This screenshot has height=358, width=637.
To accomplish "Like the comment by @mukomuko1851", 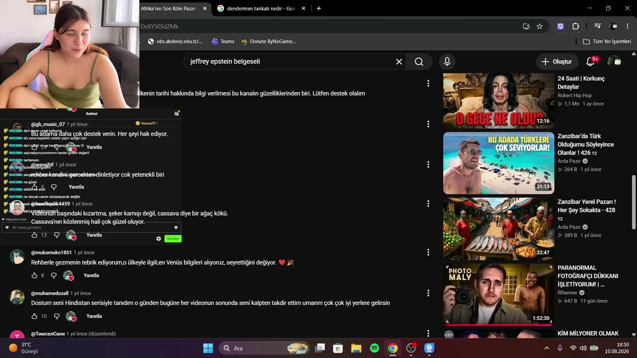I will 34,275.
